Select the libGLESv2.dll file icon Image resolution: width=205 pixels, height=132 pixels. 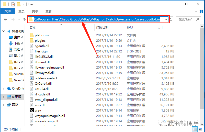click(32, 57)
